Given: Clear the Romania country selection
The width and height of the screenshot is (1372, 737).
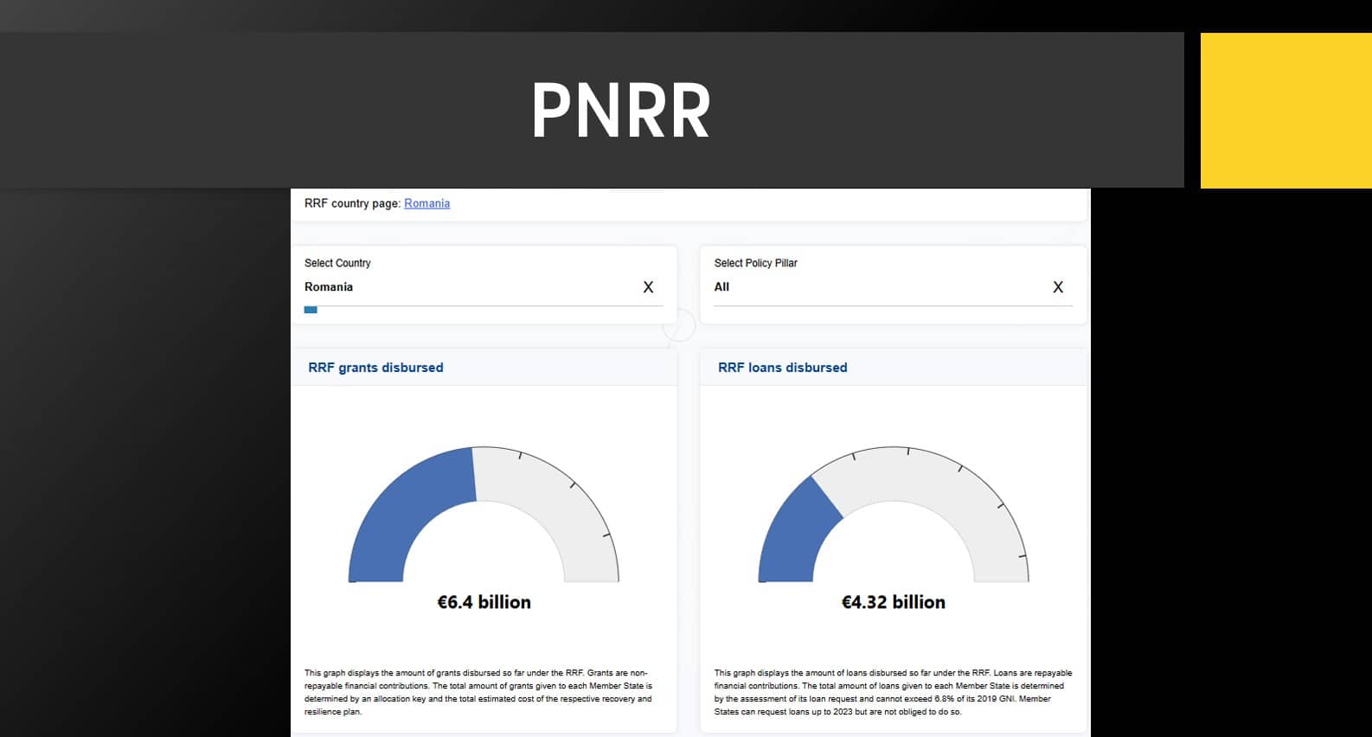Looking at the screenshot, I should 648,287.
